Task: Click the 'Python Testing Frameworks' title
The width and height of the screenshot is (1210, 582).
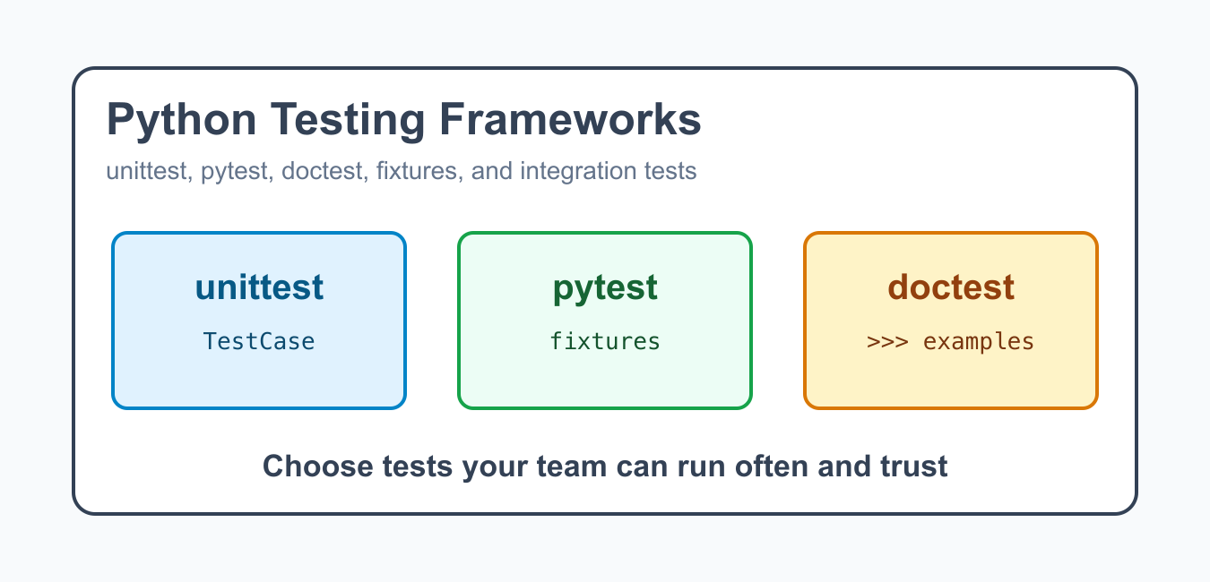Action: pos(403,121)
